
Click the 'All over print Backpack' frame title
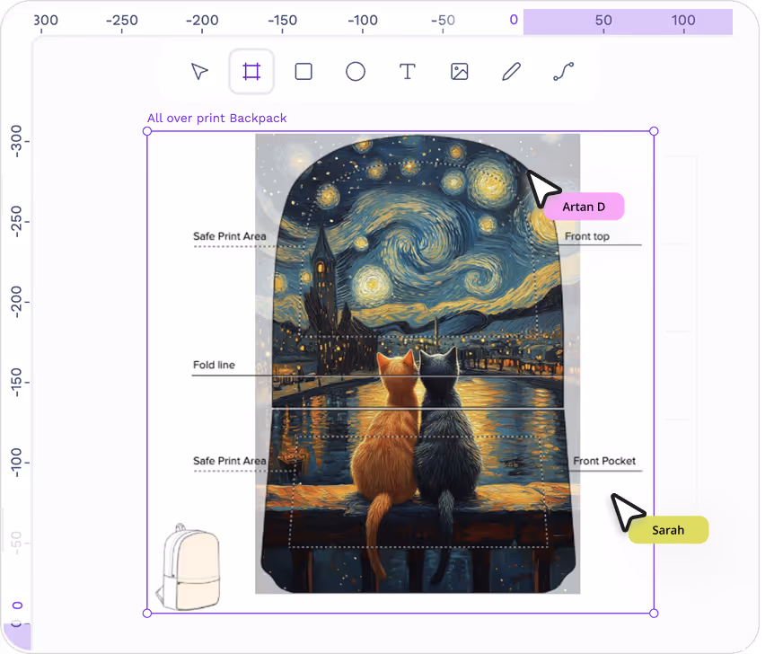(216, 119)
